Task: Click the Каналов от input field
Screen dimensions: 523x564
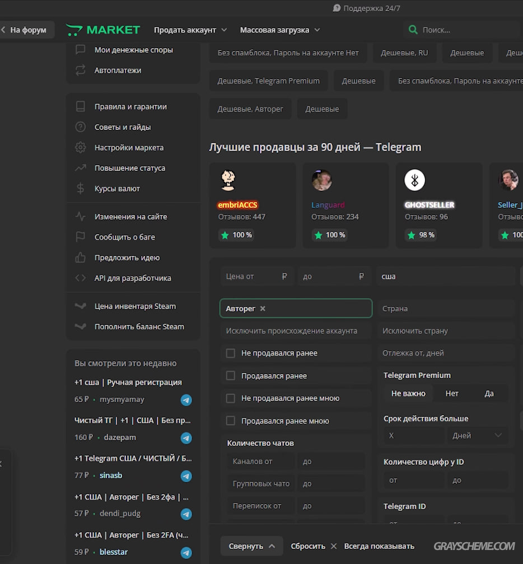Action: click(260, 462)
